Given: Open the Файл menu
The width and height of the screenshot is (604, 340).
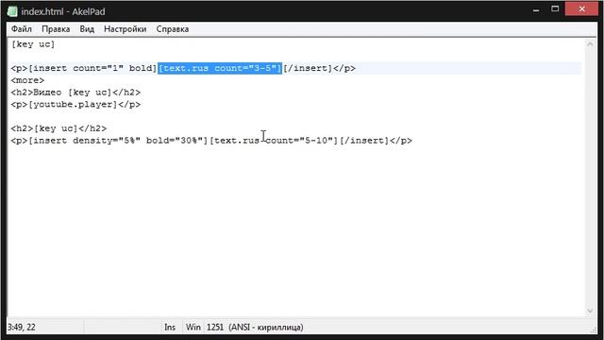Looking at the screenshot, I should [21, 29].
